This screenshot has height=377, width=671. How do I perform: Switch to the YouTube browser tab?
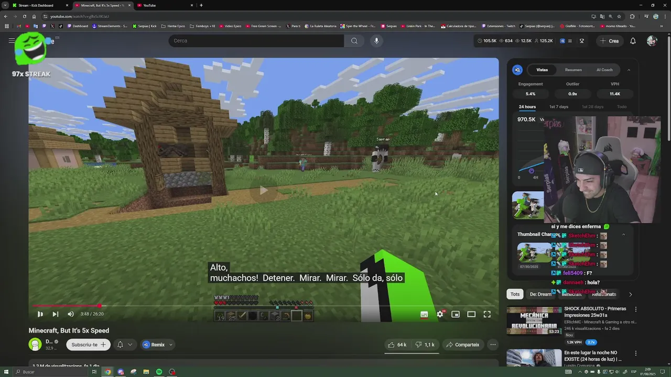[165, 5]
